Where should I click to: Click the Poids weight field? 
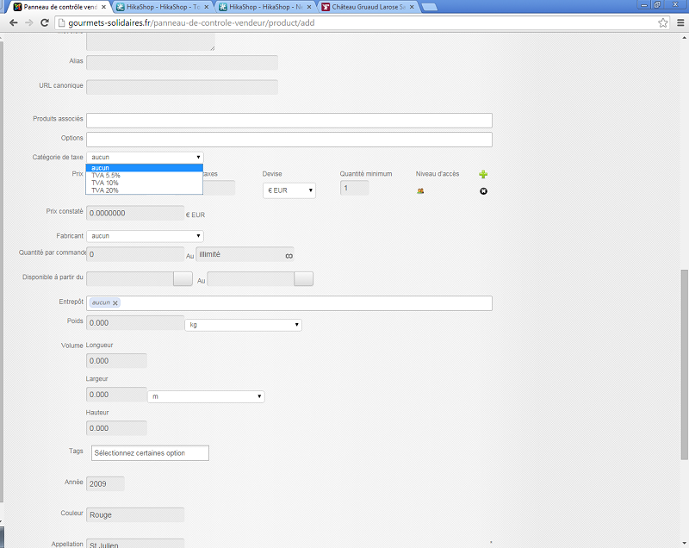tap(135, 323)
